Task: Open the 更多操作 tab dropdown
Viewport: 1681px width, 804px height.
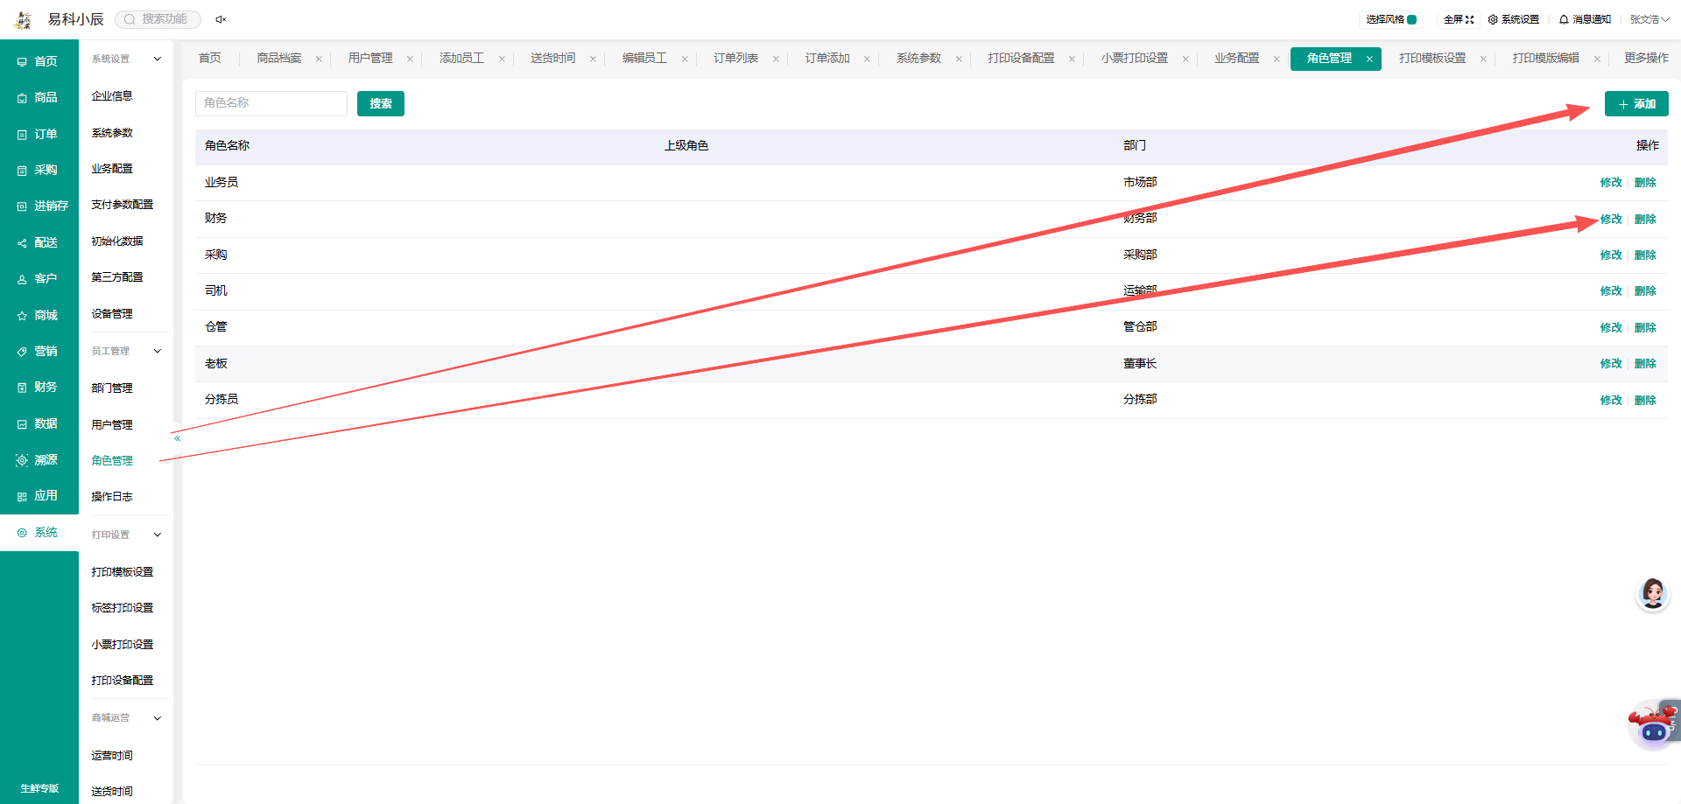Action: click(1646, 59)
